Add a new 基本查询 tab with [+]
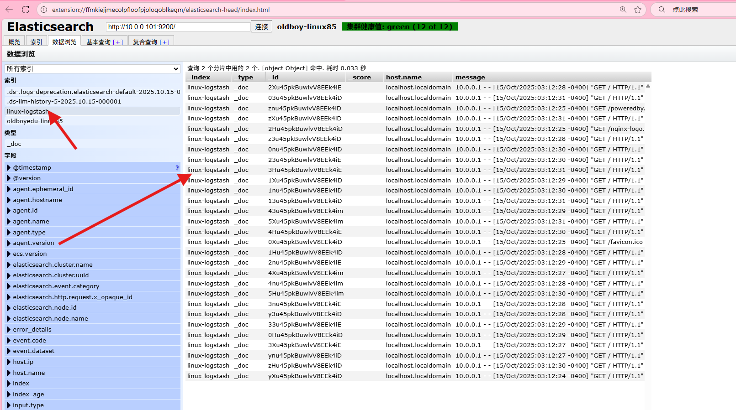The height and width of the screenshot is (410, 736). (x=118, y=42)
